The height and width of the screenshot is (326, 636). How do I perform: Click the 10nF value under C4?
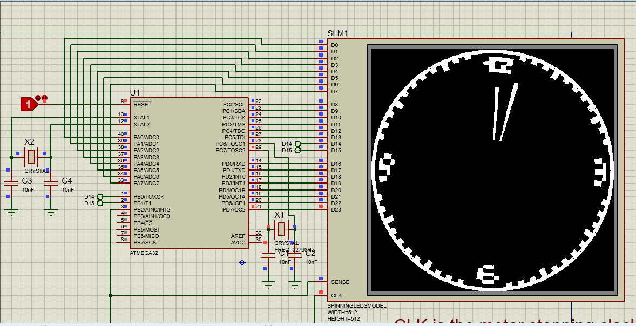tap(68, 190)
